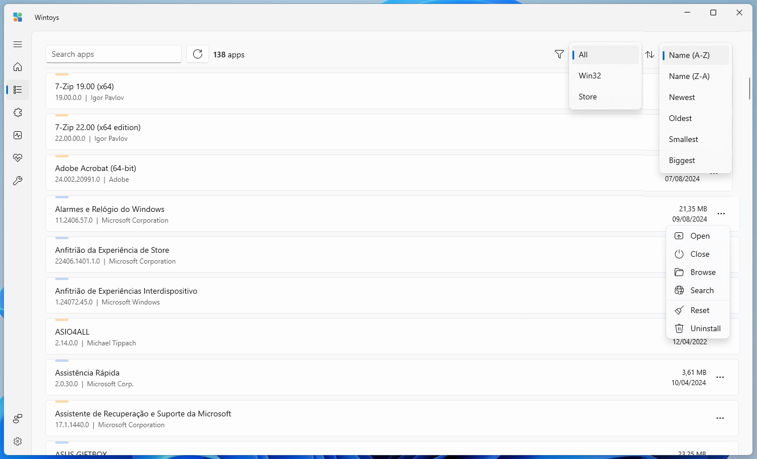Select Assistente de Recuperação e Suporte entry

392,418
